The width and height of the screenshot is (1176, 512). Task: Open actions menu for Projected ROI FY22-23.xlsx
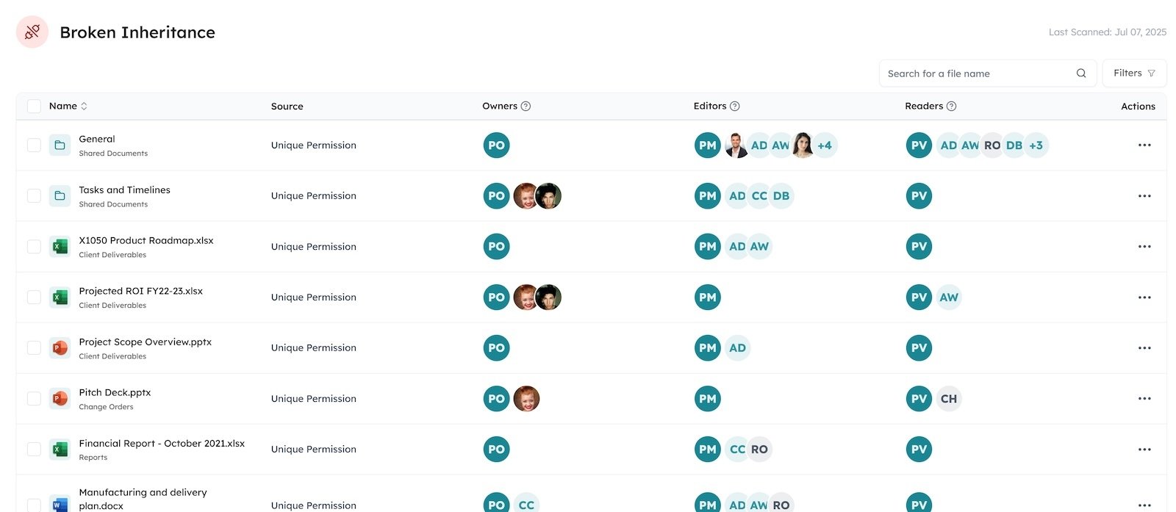(x=1144, y=298)
